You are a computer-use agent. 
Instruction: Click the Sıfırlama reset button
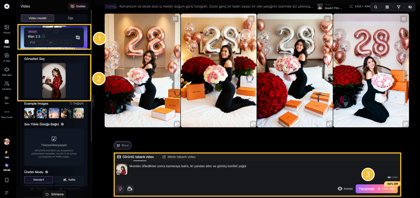[x=55, y=194]
